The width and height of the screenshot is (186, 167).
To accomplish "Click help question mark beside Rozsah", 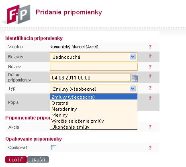I will (150, 56).
